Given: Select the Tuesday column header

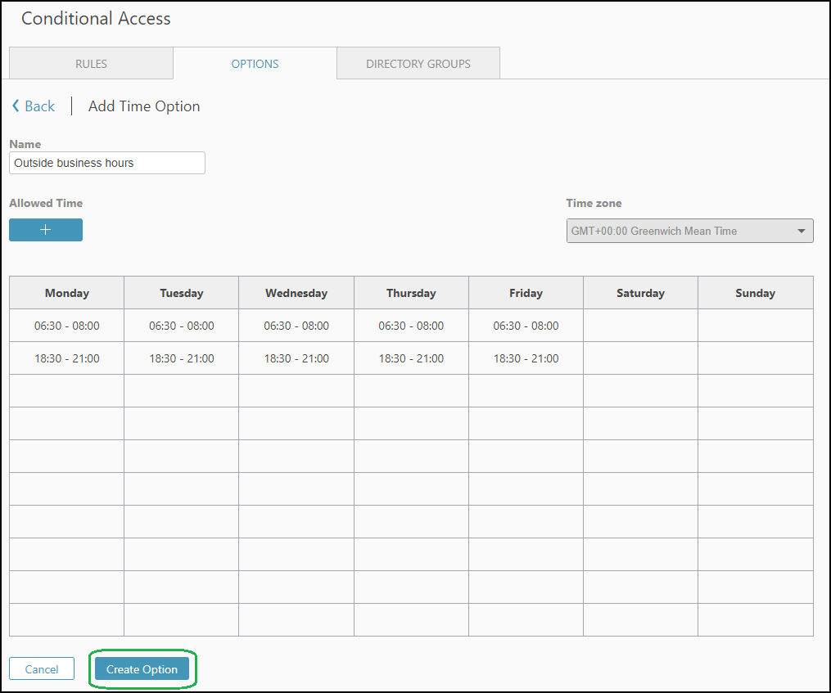Looking at the screenshot, I should coord(181,293).
